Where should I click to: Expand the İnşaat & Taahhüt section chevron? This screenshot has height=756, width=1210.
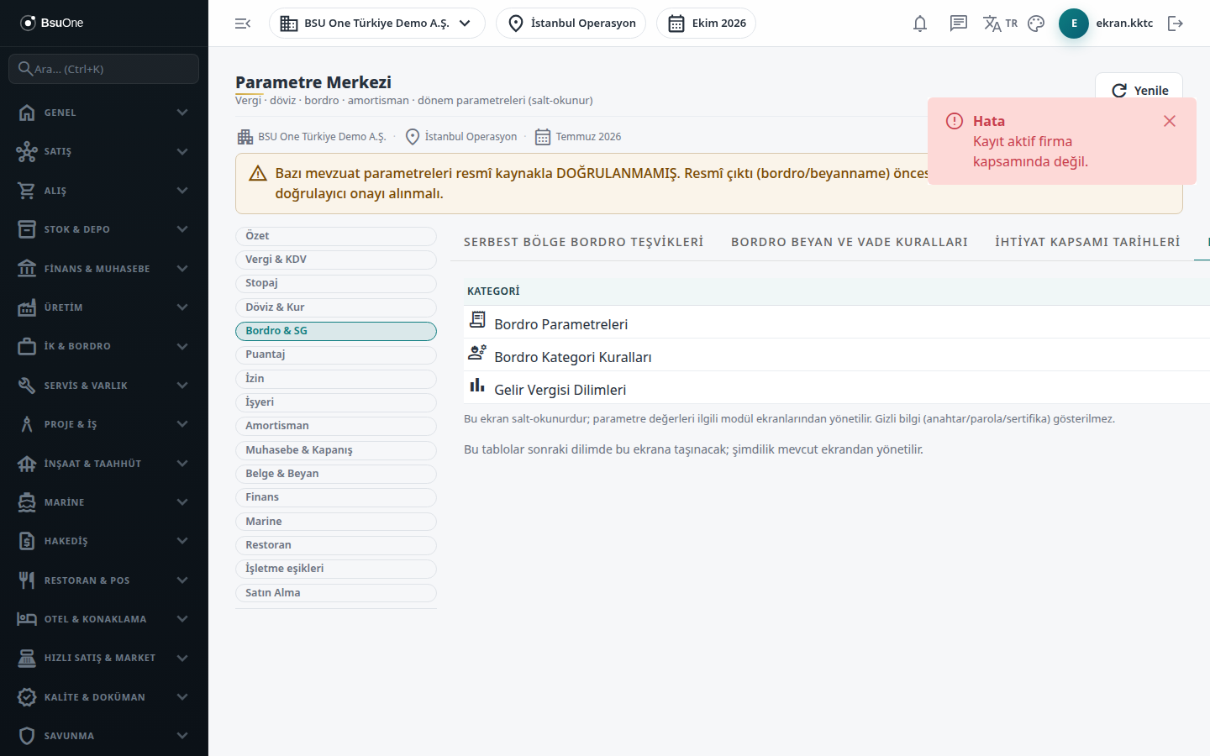click(182, 464)
